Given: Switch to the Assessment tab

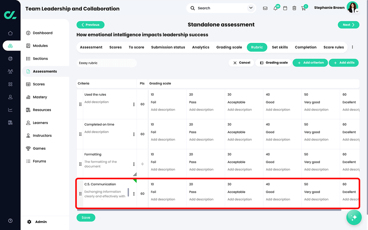Looking at the screenshot, I should click(91, 47).
